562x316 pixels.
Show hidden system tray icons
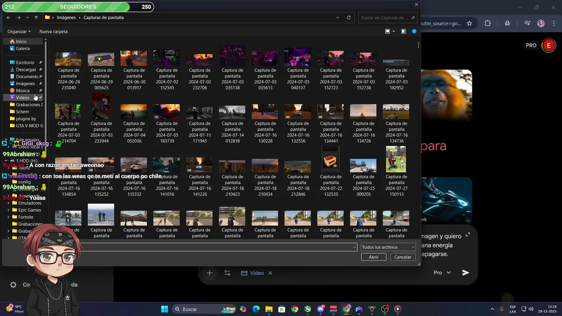(x=492, y=309)
